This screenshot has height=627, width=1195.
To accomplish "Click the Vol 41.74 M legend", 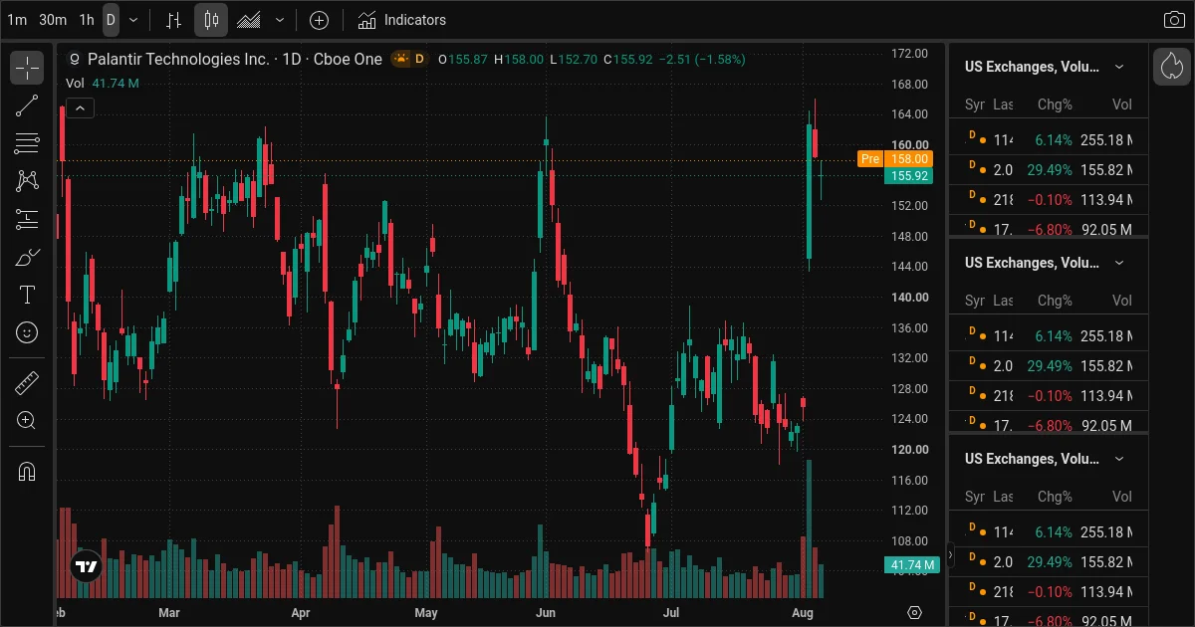I will [x=103, y=84].
